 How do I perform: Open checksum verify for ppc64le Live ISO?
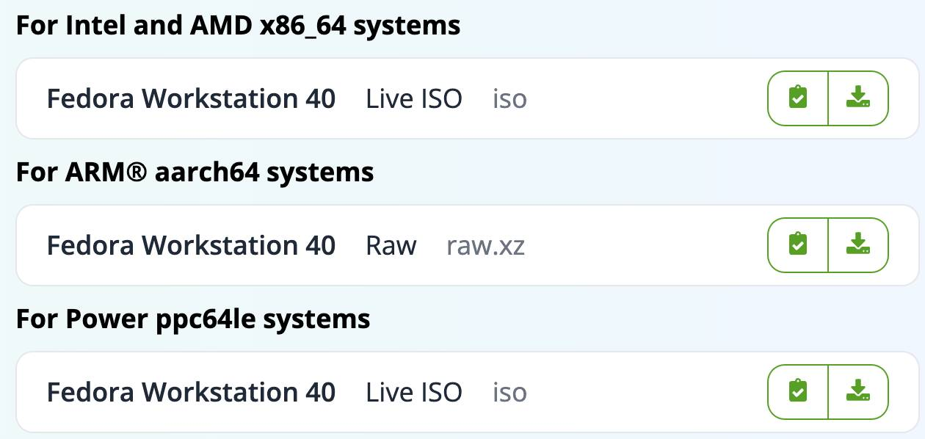(x=798, y=392)
